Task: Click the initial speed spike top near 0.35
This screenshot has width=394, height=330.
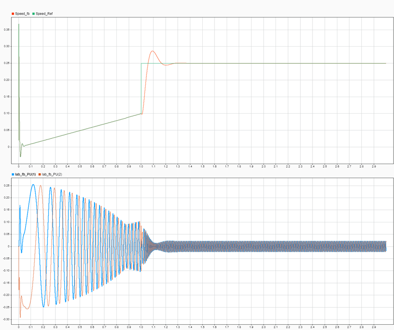Action: click(x=19, y=24)
